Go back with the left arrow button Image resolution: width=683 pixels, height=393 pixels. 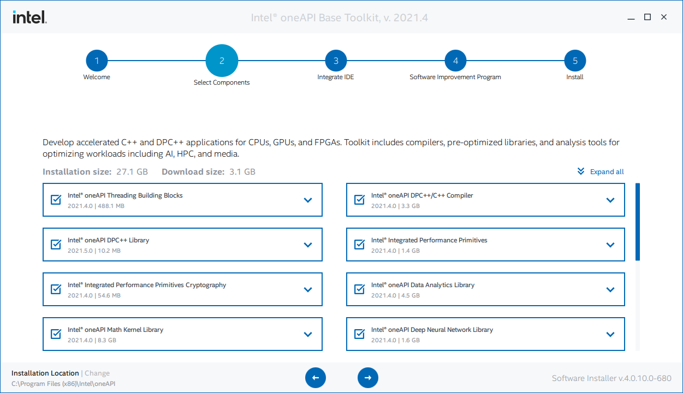click(x=316, y=377)
